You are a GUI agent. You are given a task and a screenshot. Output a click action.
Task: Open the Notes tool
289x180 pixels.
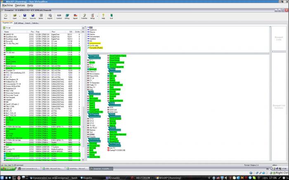[41, 16]
